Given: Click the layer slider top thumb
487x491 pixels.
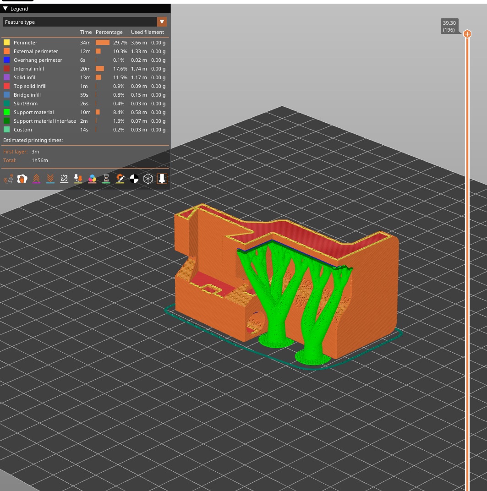Looking at the screenshot, I should (x=467, y=34).
